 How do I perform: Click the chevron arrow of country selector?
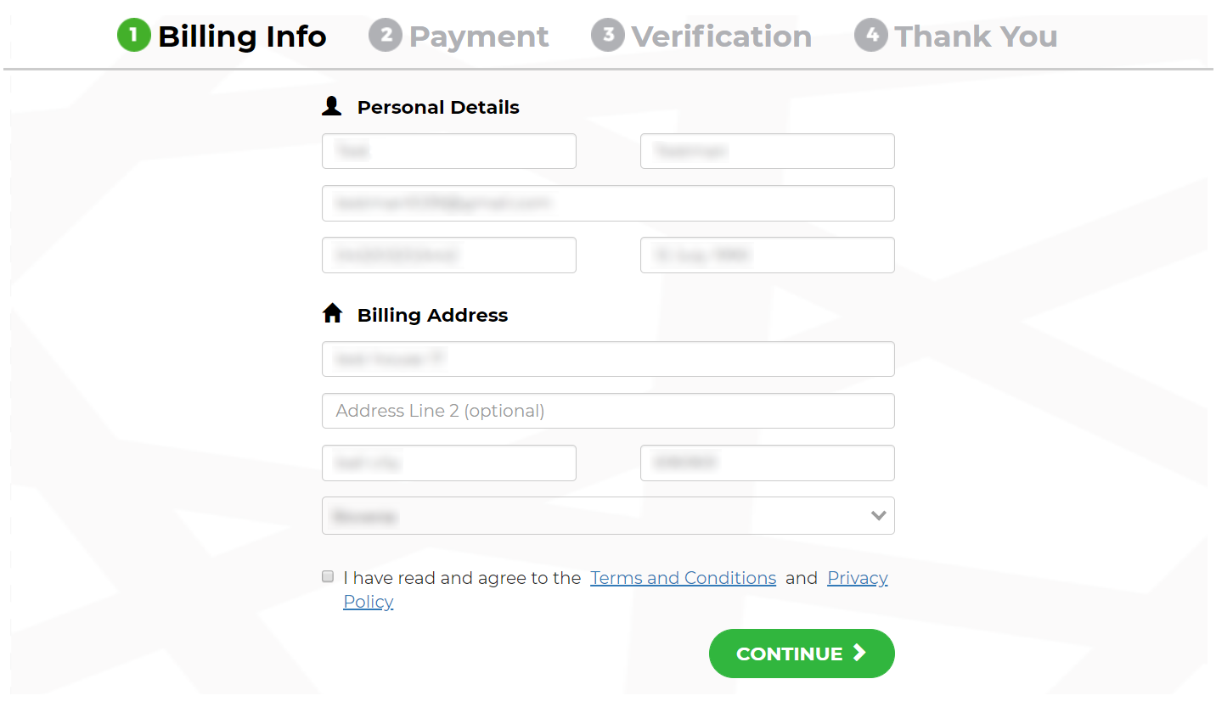(878, 516)
